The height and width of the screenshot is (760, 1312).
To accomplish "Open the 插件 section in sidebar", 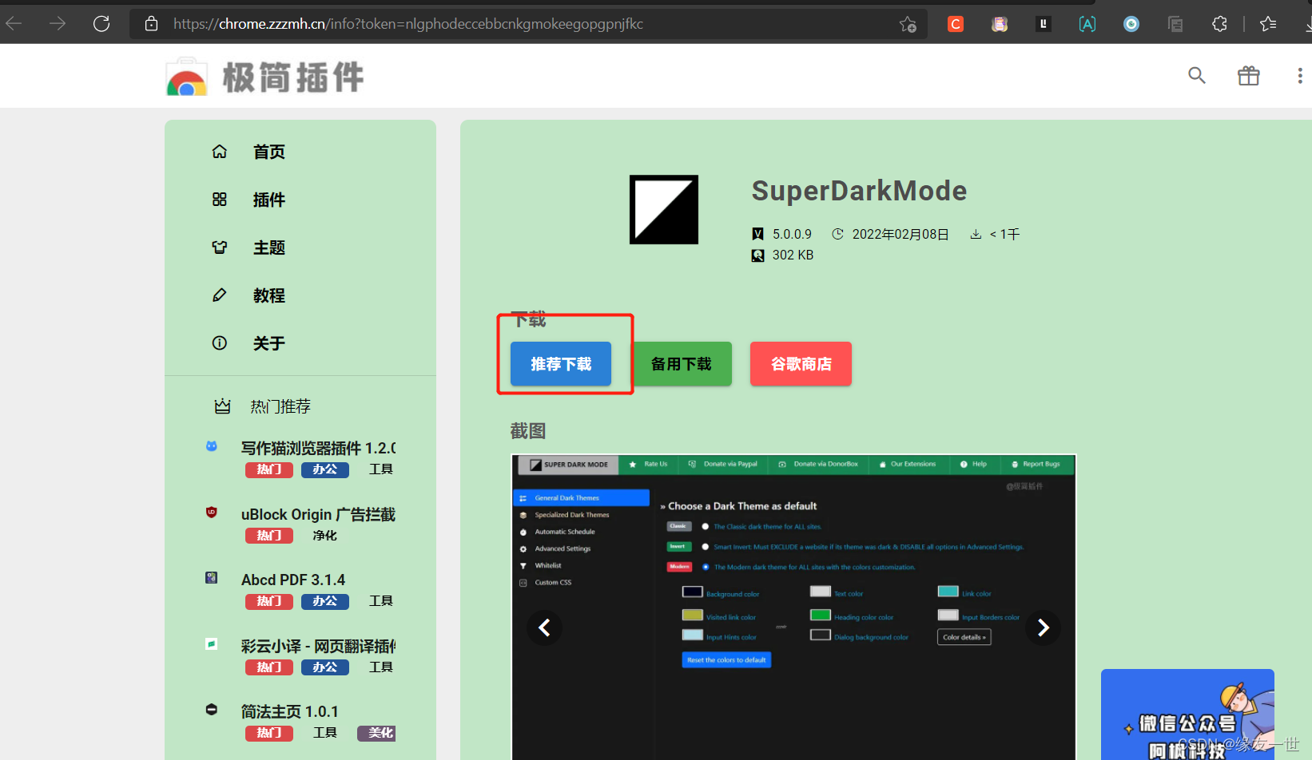I will (x=268, y=199).
